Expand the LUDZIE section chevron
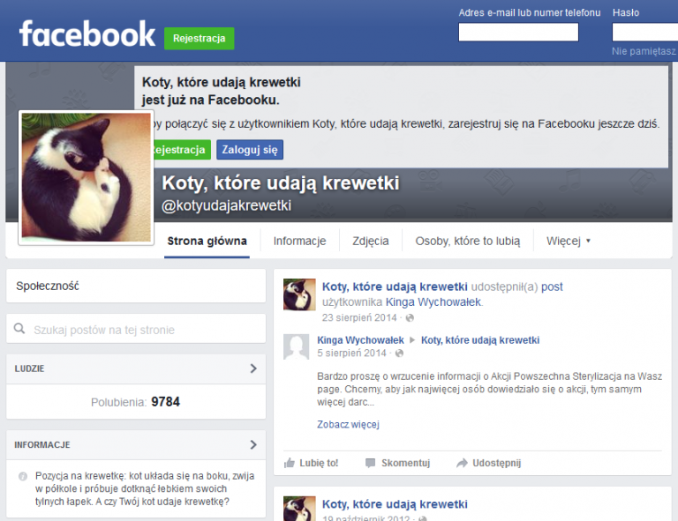Viewport: 678px width, 521px height. click(x=253, y=368)
